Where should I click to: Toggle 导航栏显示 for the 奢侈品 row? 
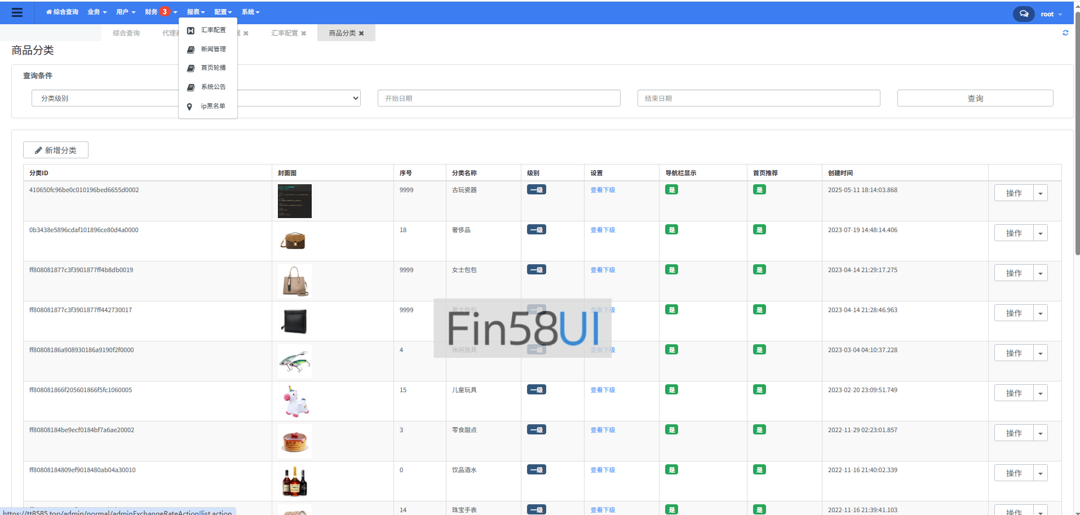tap(671, 230)
